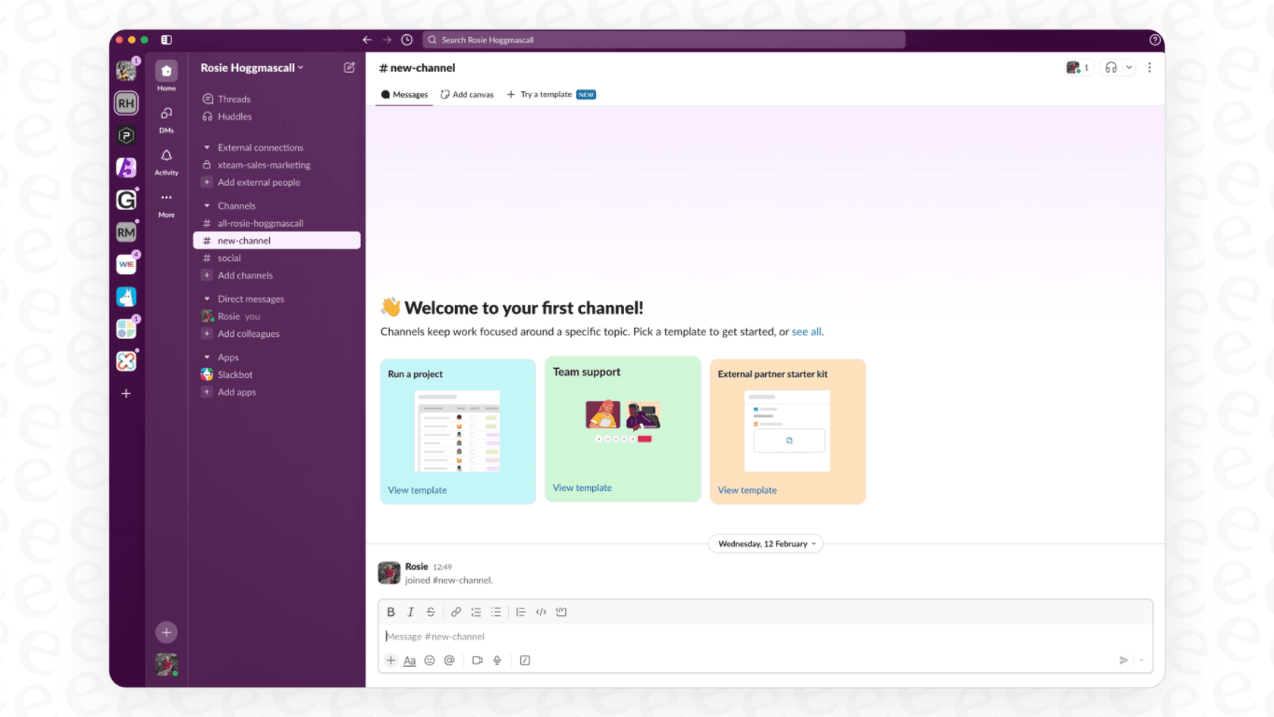Switch to the Messages tab
This screenshot has width=1274, height=717.
(403, 94)
